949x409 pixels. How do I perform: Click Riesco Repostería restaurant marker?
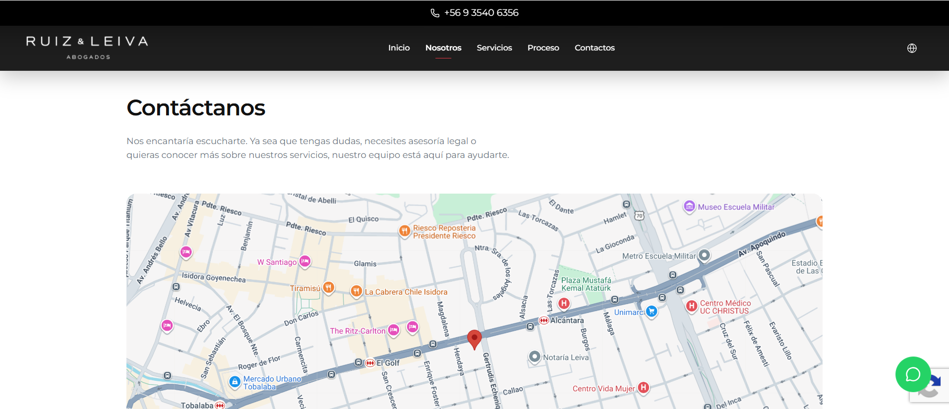[405, 231]
